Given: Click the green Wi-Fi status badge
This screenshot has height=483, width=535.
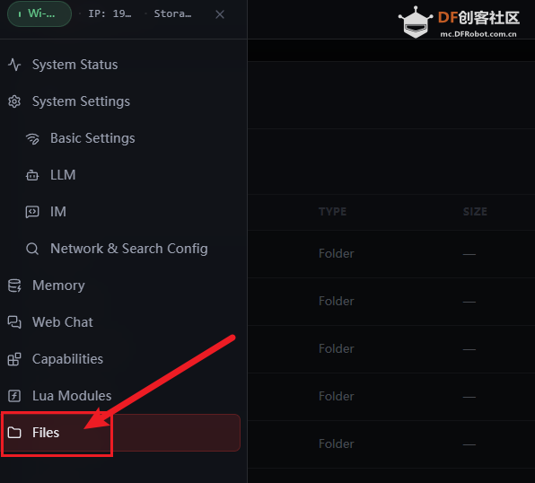Looking at the screenshot, I should point(39,14).
